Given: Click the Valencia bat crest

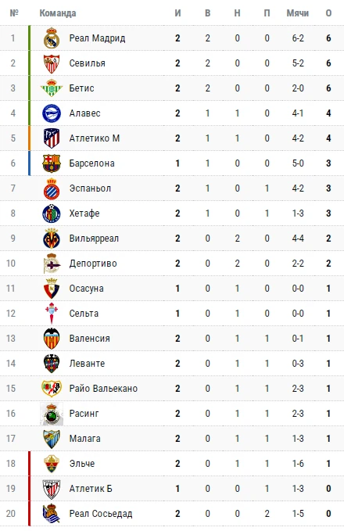Looking at the screenshot, I should (52, 339).
